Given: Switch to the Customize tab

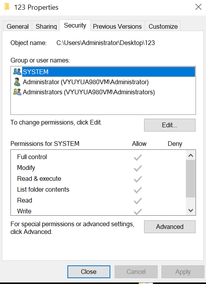Looking at the screenshot, I should click(163, 26).
